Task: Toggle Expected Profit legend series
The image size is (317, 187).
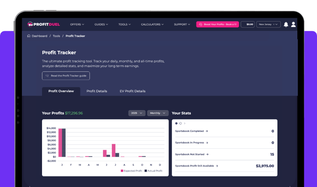Action: [132, 171]
